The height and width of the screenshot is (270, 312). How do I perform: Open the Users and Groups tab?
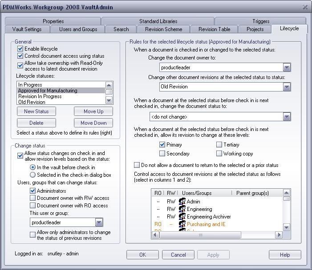tap(78, 29)
